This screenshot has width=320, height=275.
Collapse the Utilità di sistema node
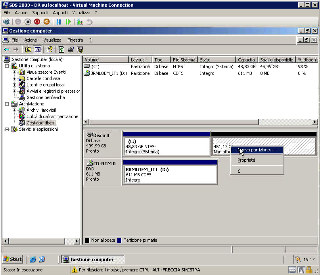point(7,66)
